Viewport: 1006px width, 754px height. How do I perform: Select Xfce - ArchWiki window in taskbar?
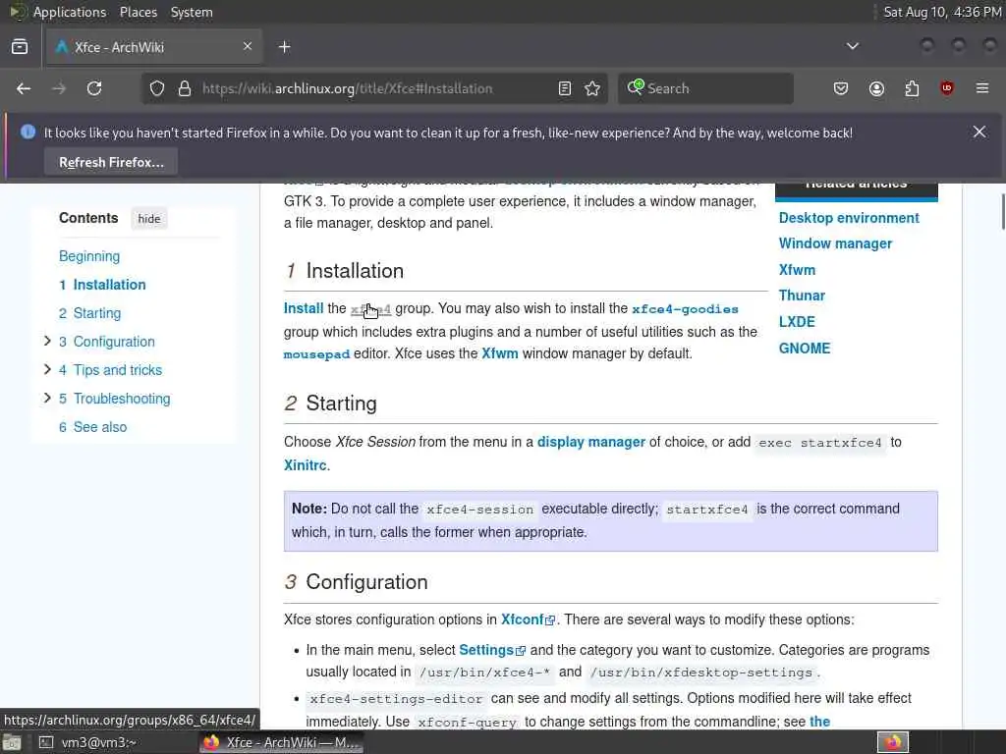281,743
